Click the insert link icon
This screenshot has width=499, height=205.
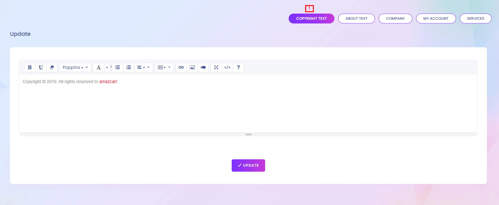181,67
